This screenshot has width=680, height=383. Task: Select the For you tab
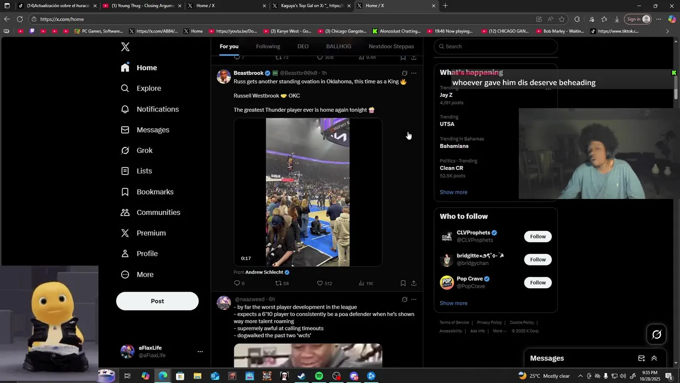pos(229,46)
